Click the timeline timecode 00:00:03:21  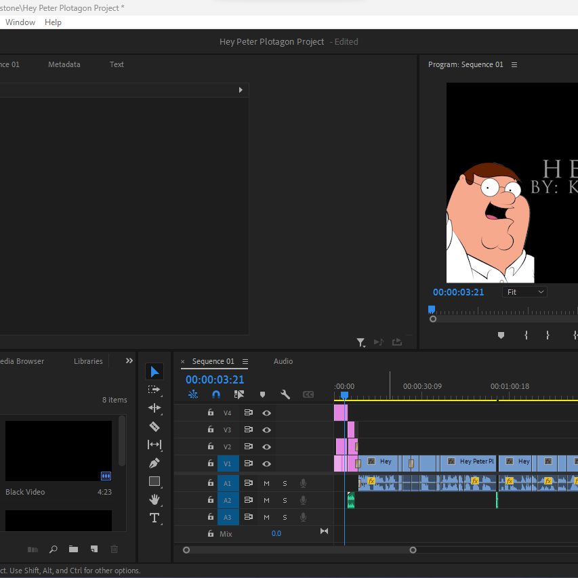(x=215, y=379)
